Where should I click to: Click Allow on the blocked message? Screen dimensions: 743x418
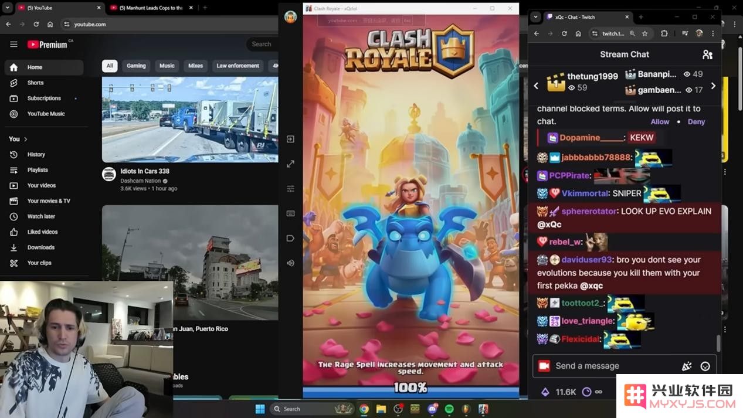tap(660, 122)
